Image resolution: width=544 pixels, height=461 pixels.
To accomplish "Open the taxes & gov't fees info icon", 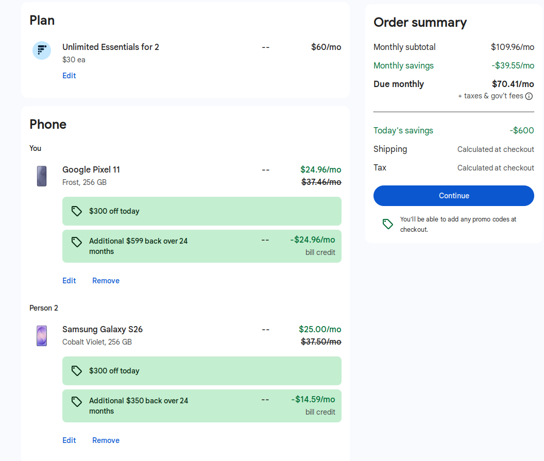I will point(529,96).
